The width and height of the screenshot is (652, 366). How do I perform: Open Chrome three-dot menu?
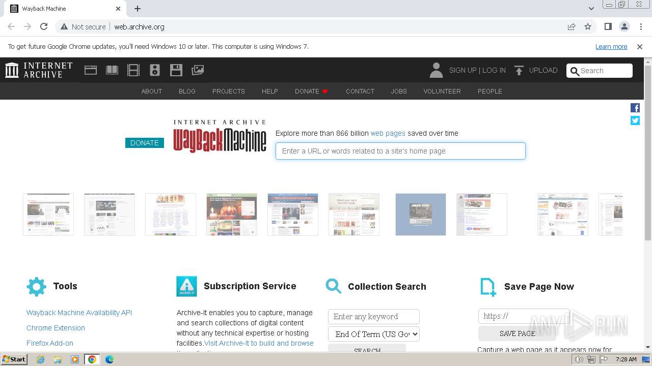[x=641, y=26]
